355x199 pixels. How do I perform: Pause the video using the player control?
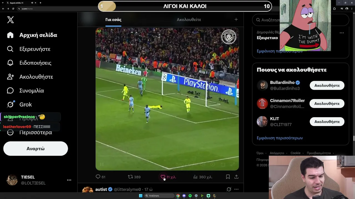click(102, 164)
